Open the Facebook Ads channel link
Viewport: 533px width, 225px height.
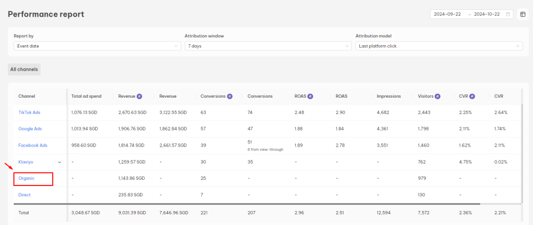tap(33, 145)
